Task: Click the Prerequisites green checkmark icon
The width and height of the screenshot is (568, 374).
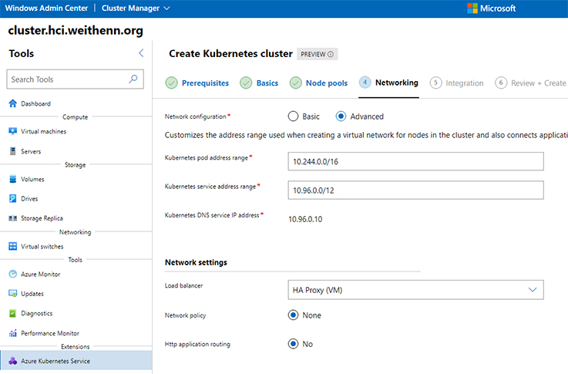Action: pos(171,83)
